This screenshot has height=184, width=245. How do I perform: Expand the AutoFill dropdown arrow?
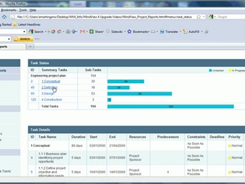coord(202,32)
